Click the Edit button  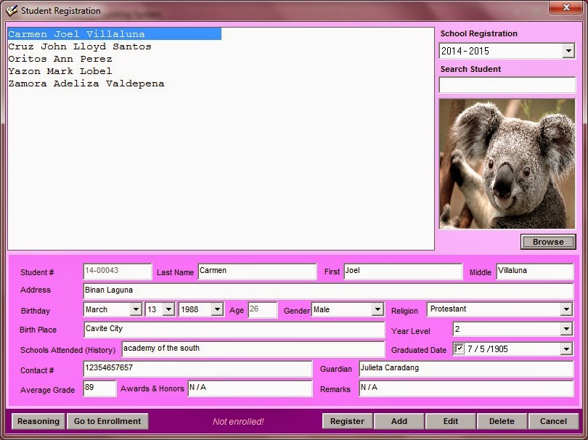pyautogui.click(x=450, y=421)
